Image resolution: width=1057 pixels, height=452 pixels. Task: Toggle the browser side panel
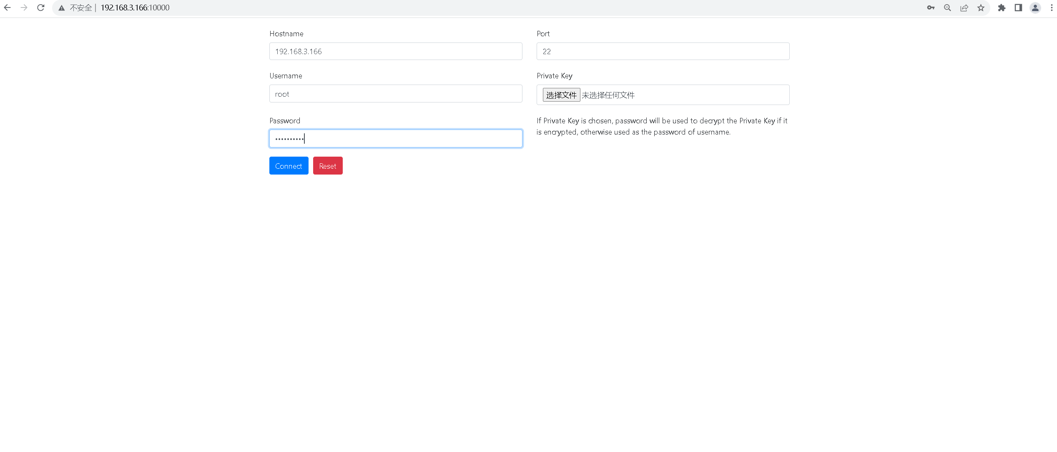1018,7
